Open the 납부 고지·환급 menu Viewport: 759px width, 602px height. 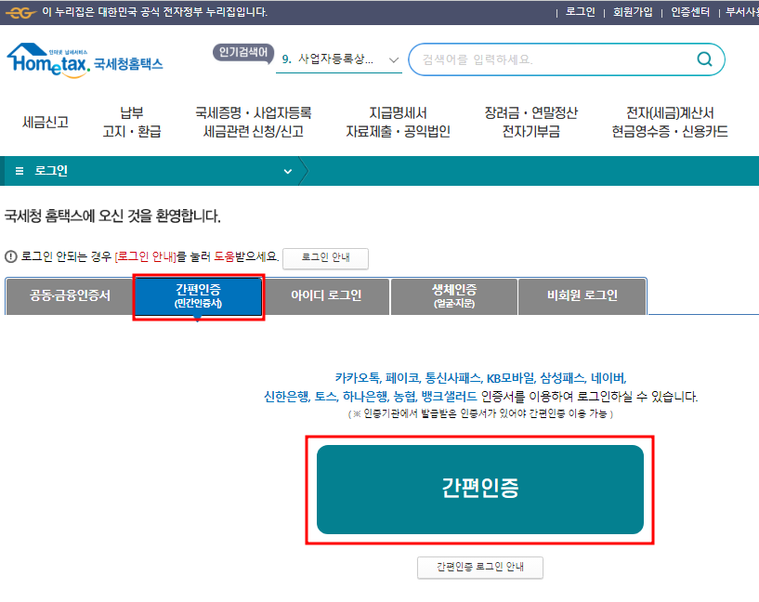[132, 122]
